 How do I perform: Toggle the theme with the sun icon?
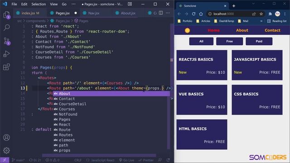[x=187, y=30]
